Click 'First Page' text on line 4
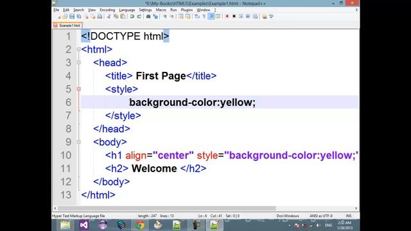The height and width of the screenshot is (231, 411). (x=161, y=76)
